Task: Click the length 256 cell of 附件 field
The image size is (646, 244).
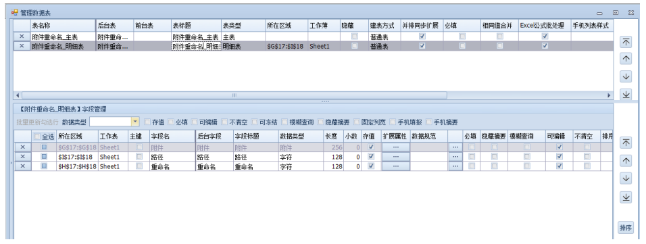Action: [334, 147]
